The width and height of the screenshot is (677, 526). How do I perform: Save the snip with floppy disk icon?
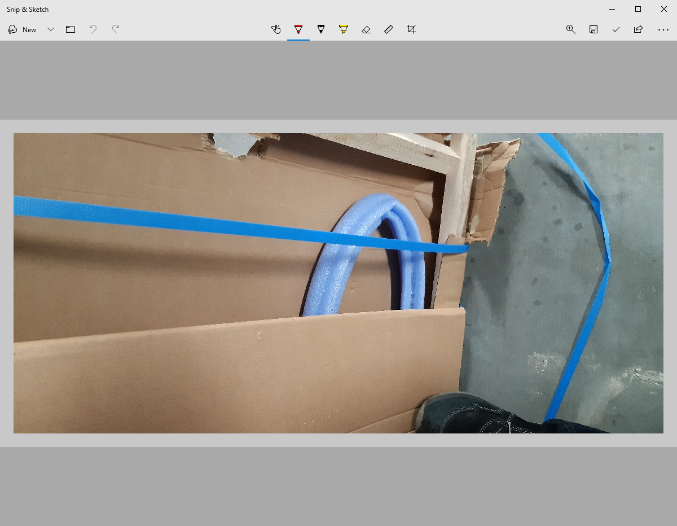(x=594, y=29)
